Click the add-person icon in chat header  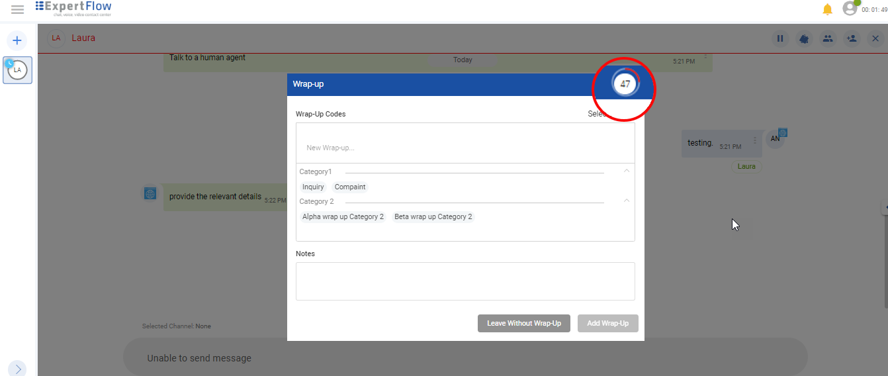coord(852,38)
